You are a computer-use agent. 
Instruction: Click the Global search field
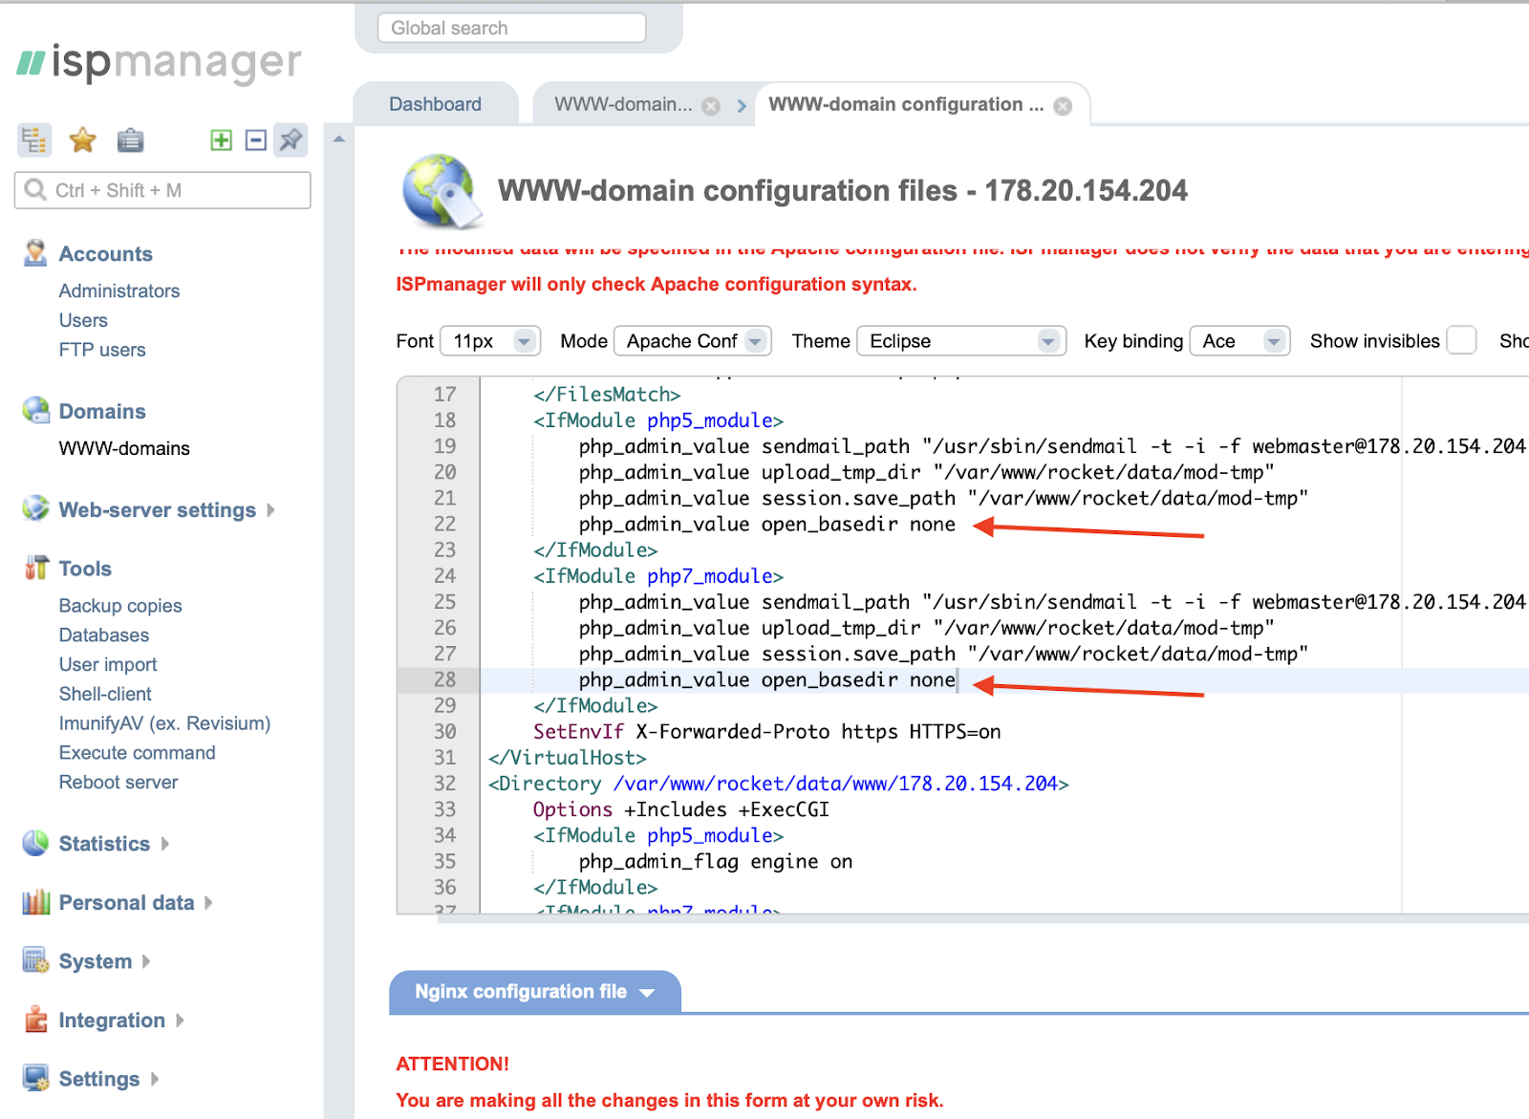pyautogui.click(x=512, y=28)
